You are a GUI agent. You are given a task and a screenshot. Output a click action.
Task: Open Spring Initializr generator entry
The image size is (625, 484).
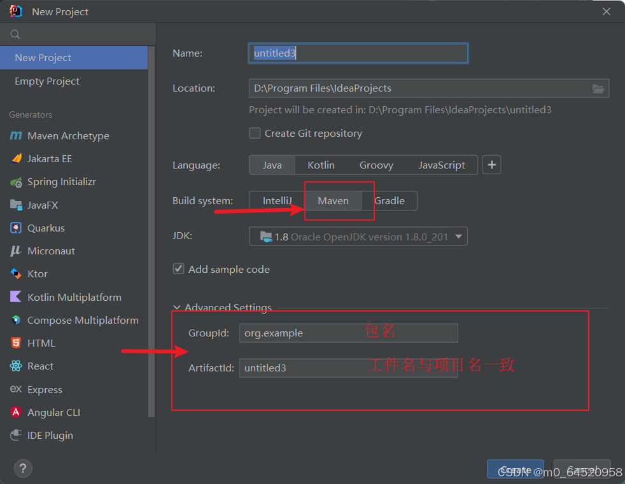[x=74, y=182]
